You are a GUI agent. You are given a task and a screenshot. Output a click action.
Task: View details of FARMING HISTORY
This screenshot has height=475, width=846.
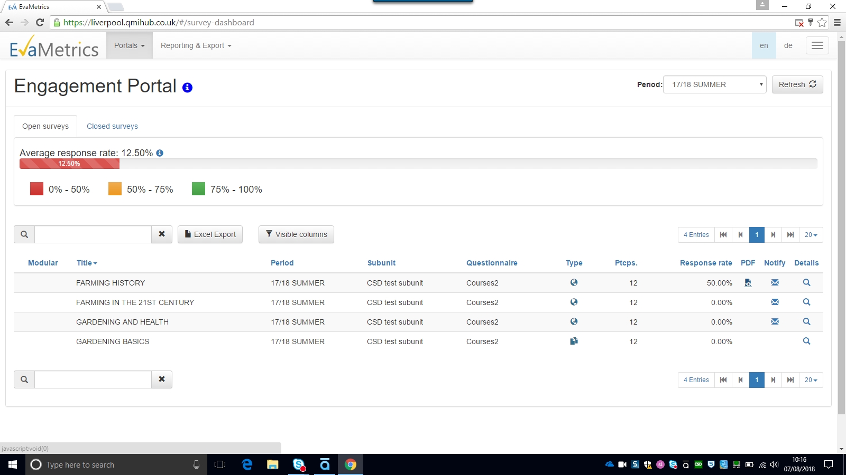point(806,282)
